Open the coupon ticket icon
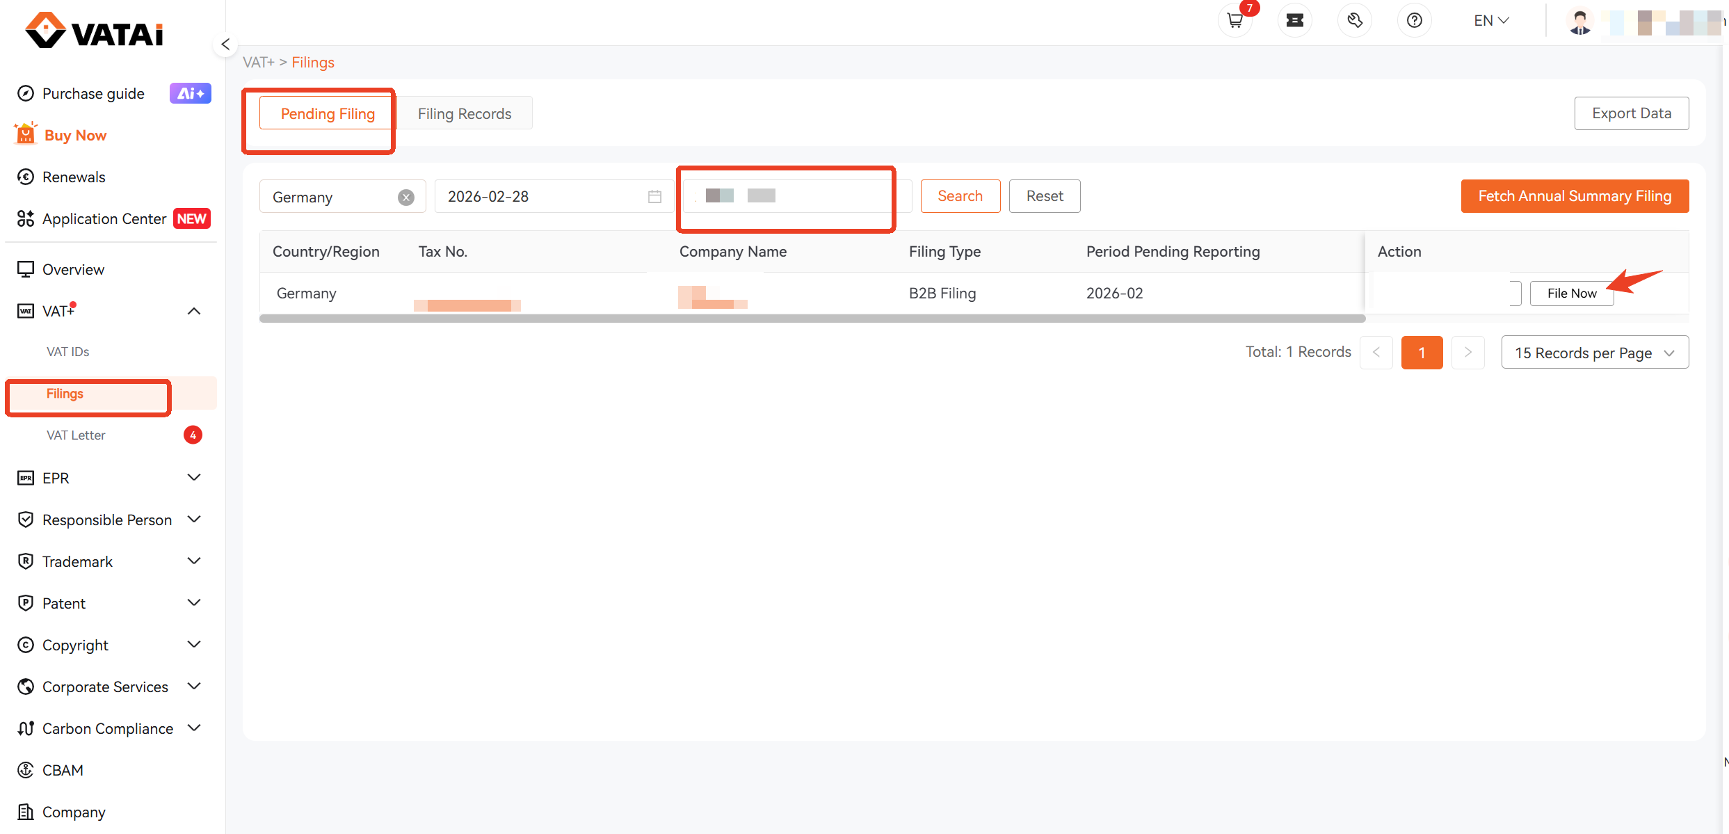 click(x=1295, y=20)
